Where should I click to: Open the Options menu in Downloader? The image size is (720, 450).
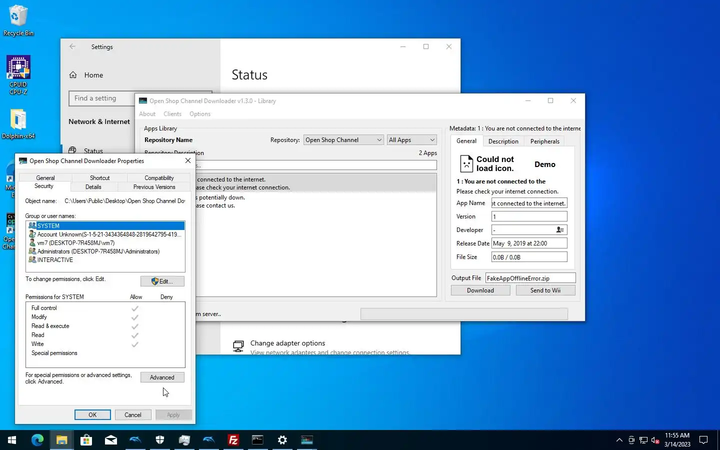200,114
